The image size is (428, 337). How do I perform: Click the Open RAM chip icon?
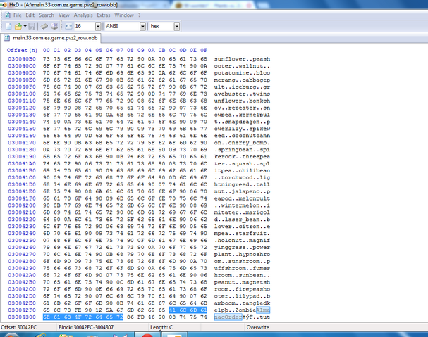point(44,26)
